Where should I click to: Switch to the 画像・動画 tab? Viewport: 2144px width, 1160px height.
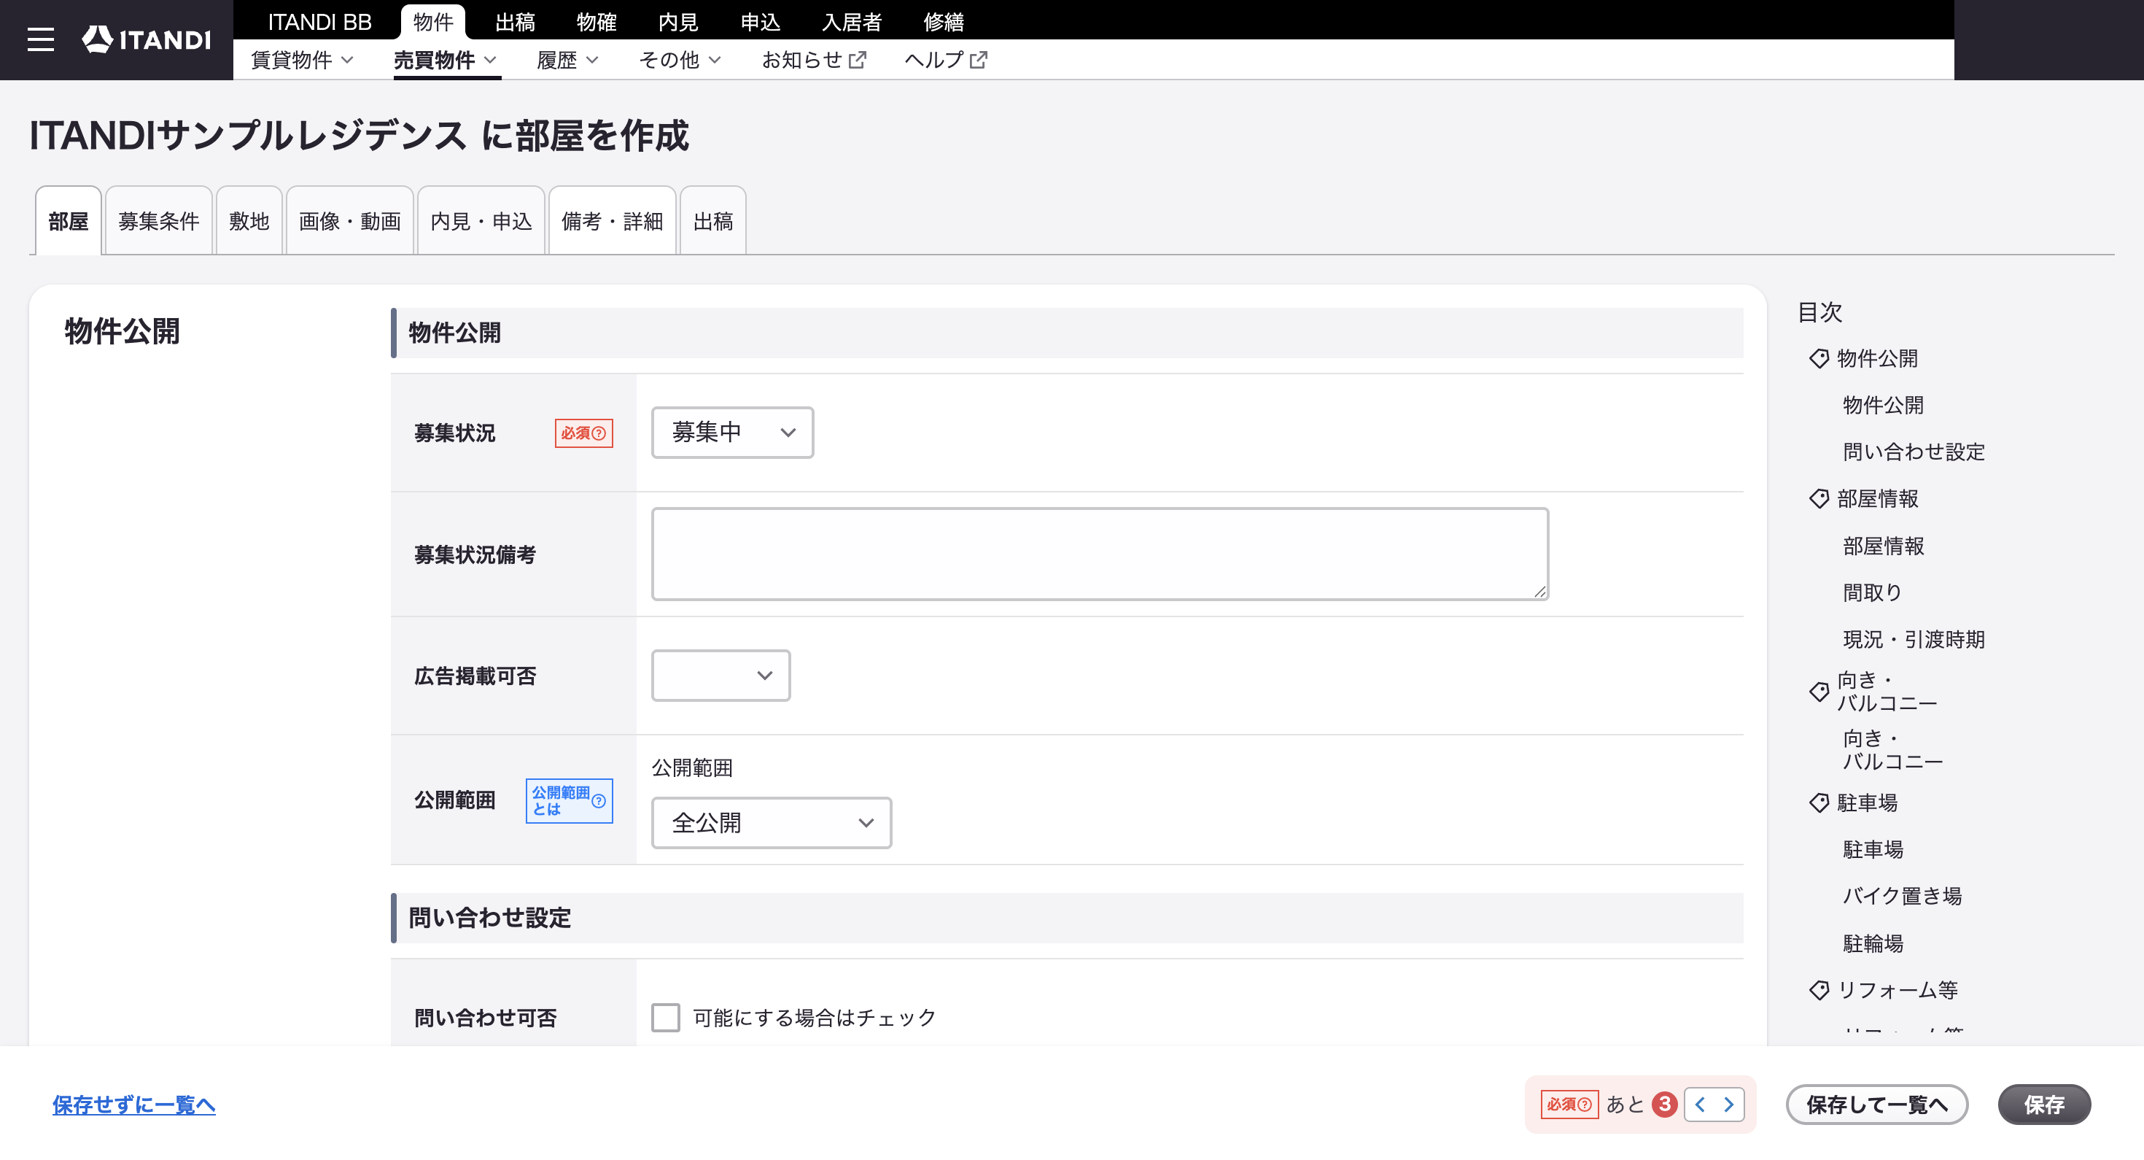[x=349, y=220]
